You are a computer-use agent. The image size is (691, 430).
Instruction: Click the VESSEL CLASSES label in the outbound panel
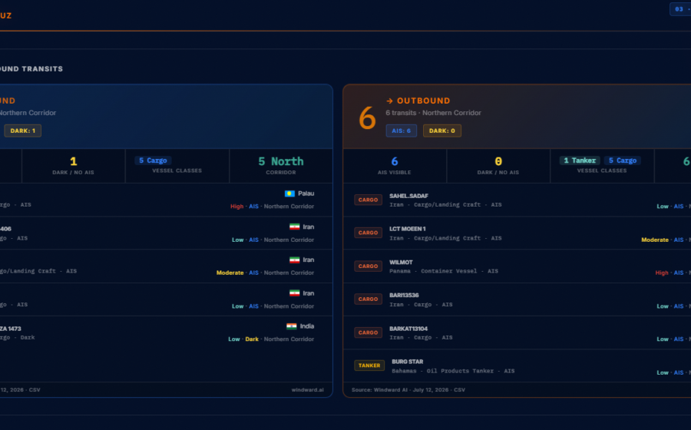(x=601, y=171)
